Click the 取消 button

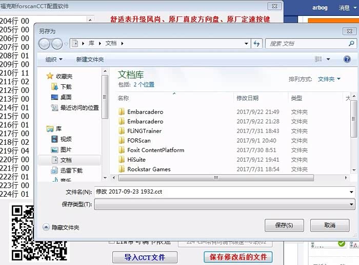point(330,225)
